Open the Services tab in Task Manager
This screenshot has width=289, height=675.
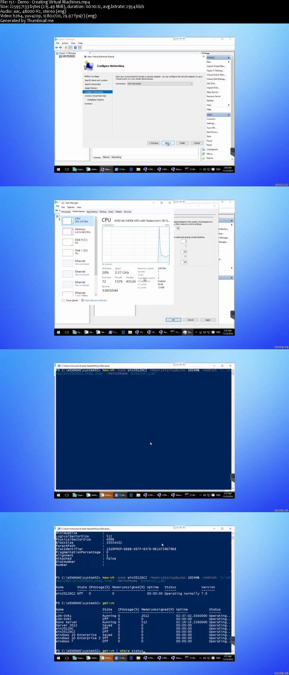128,212
